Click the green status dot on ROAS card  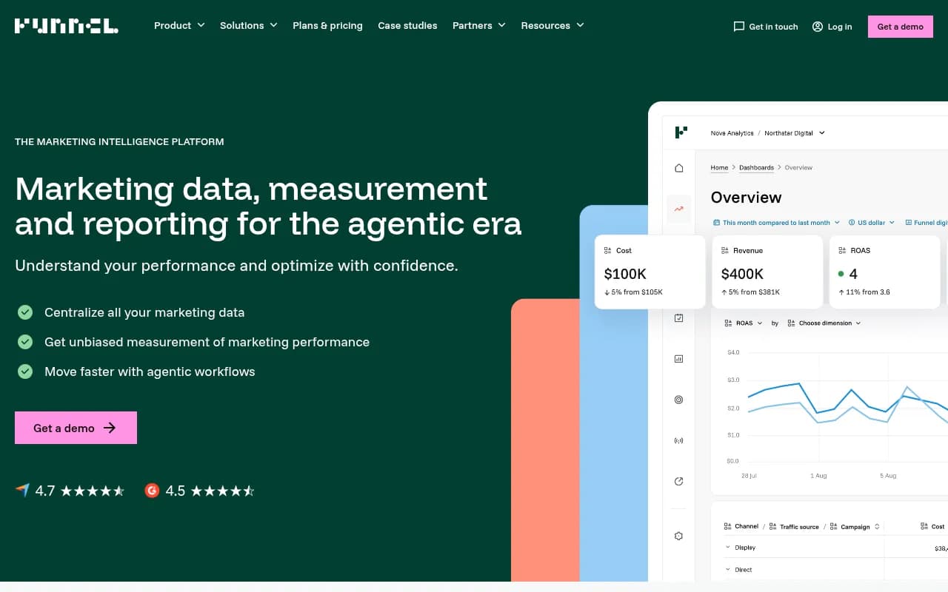(x=841, y=274)
